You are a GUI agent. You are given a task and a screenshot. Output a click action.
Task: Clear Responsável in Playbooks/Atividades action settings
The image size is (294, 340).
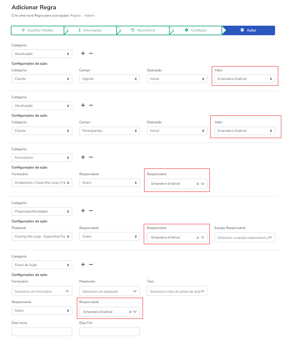coord(198,238)
